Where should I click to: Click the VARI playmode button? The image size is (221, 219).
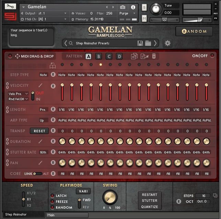83,191
